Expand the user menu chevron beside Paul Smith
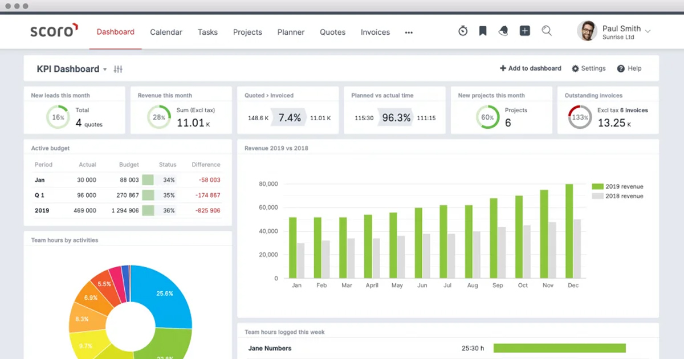Screen dimensions: 684x359 (x=648, y=31)
